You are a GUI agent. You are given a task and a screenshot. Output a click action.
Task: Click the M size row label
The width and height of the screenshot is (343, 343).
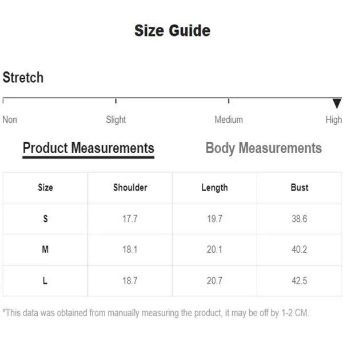(x=45, y=249)
